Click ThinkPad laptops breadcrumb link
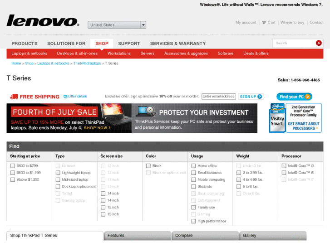The width and height of the screenshot is (330, 247). point(87,63)
